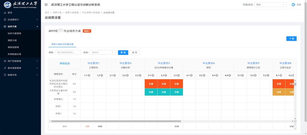Click the 课程信息 table header
307x135 pixels.
(x=65, y=63)
